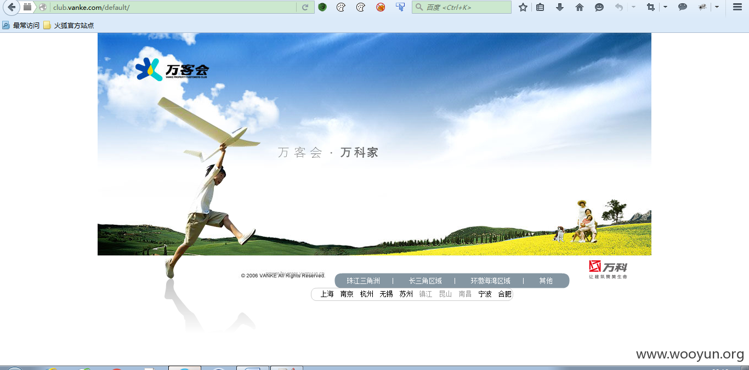Open the 宁波 city link
Viewport: 749px width, 370px height.
[x=485, y=294]
